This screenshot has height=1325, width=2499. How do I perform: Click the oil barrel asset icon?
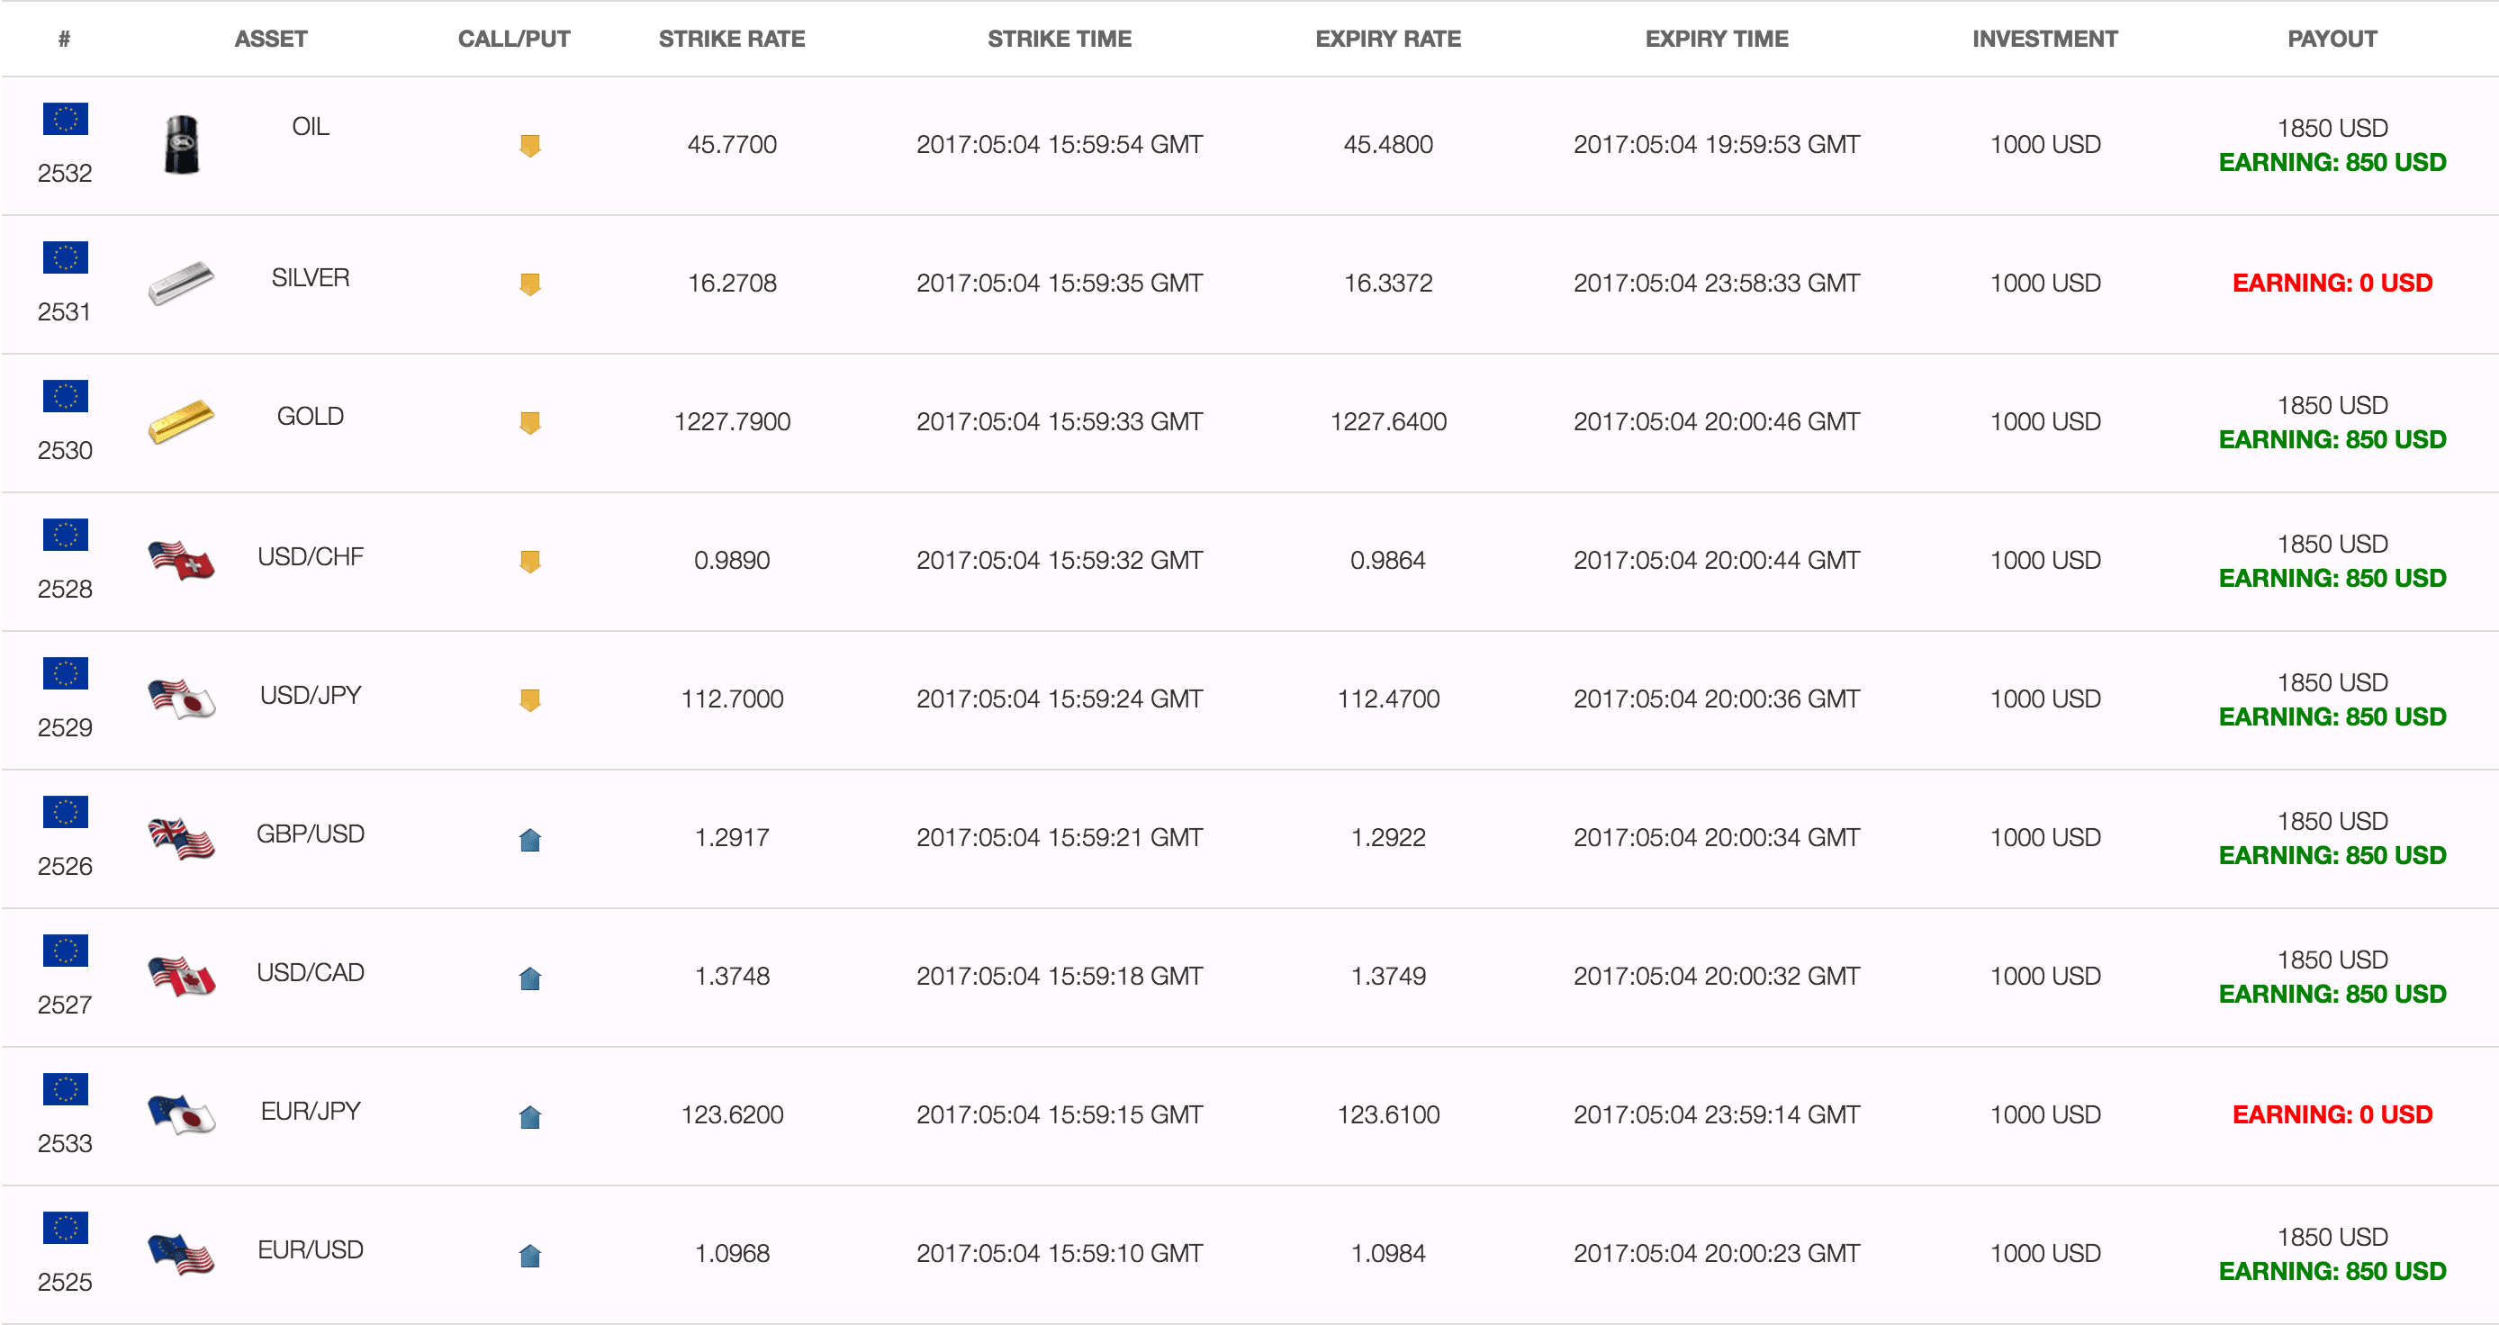(x=182, y=145)
